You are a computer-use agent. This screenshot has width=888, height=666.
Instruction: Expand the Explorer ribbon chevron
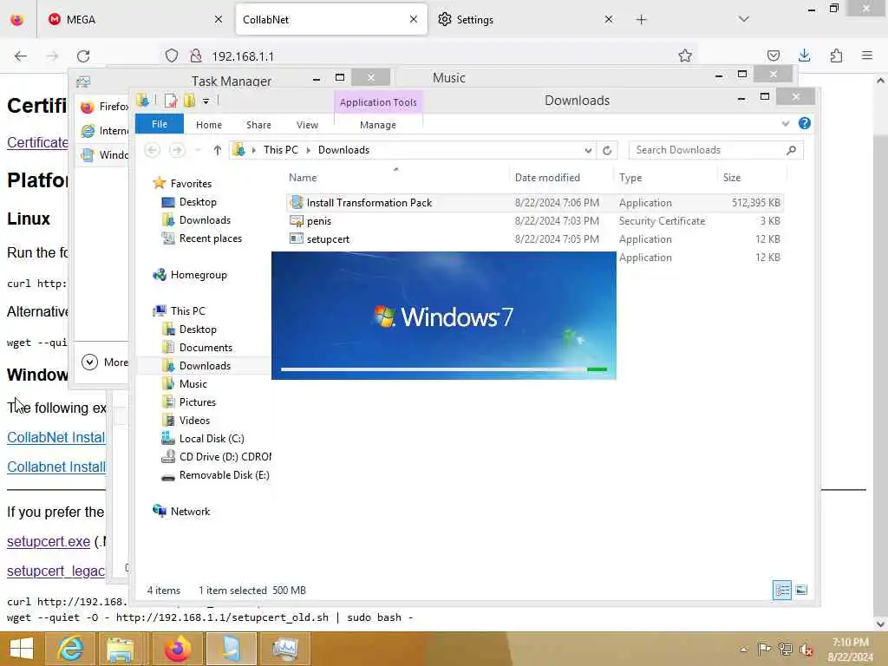pyautogui.click(x=786, y=123)
